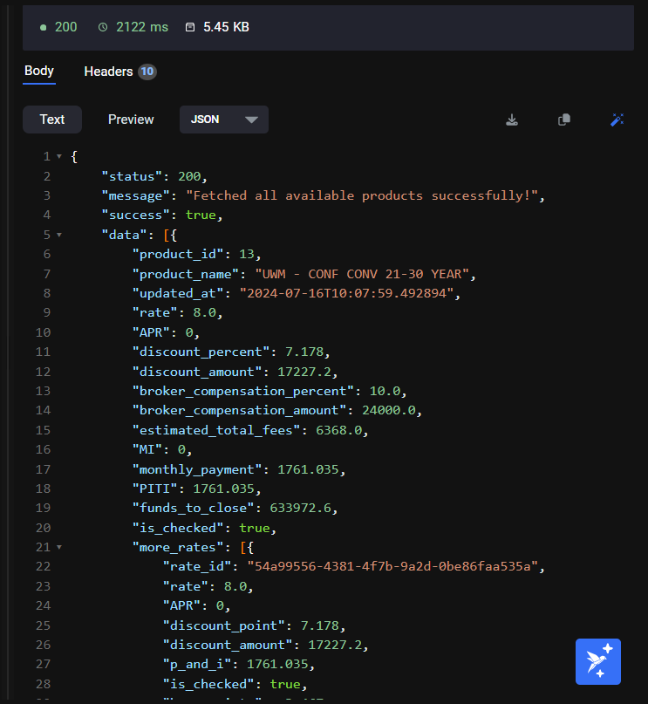The height and width of the screenshot is (704, 648).
Task: Click the size icon beside 5.45 KB
Action: (190, 27)
